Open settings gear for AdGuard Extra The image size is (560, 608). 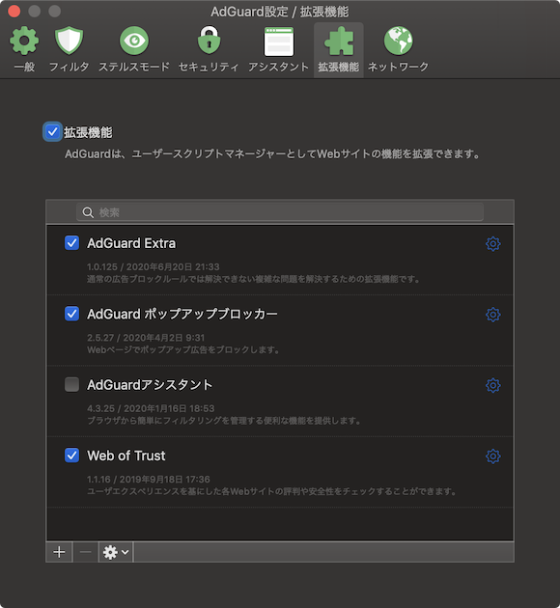pos(493,244)
